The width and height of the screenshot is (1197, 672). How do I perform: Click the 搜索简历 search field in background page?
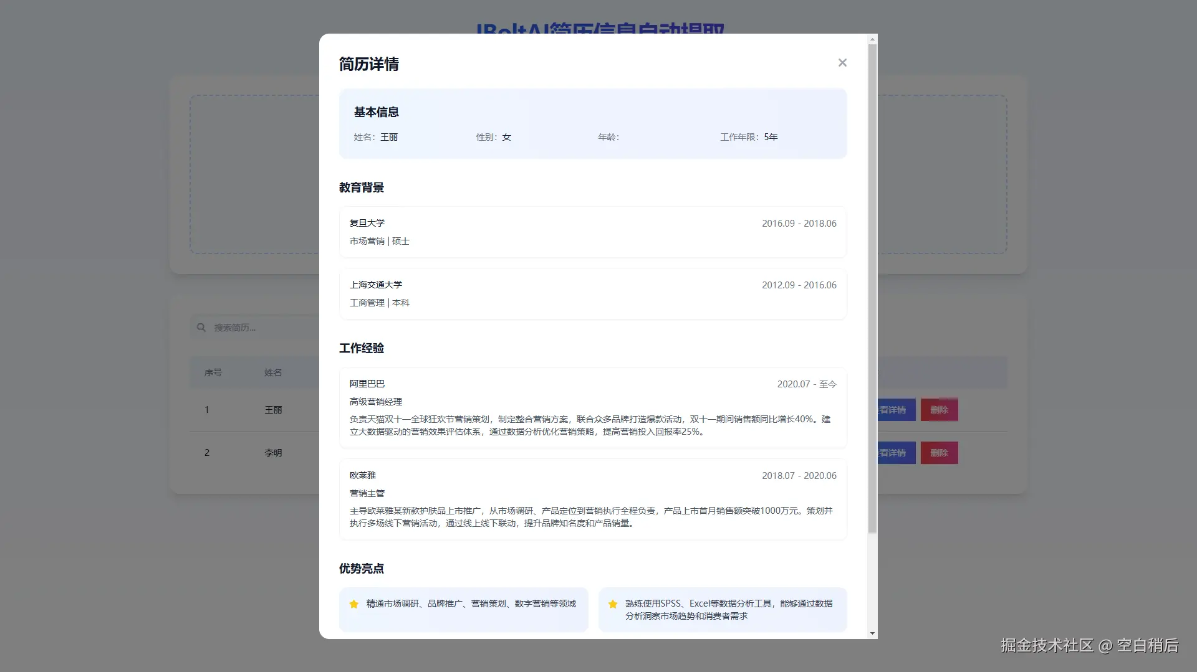(256, 328)
